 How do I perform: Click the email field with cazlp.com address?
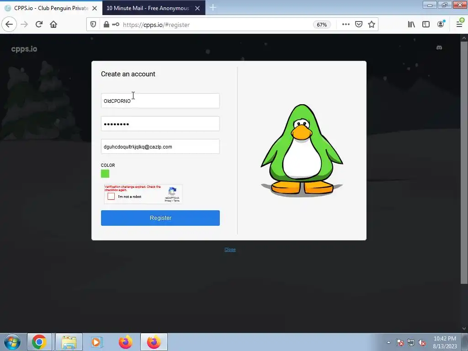tap(160, 147)
